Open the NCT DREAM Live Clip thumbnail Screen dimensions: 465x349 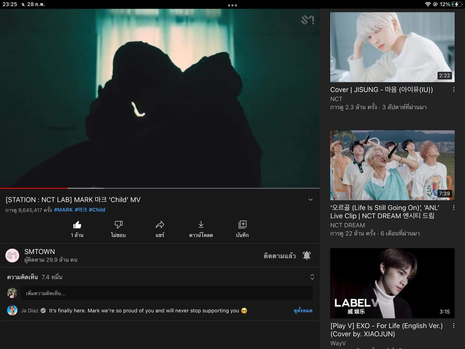[392, 165]
